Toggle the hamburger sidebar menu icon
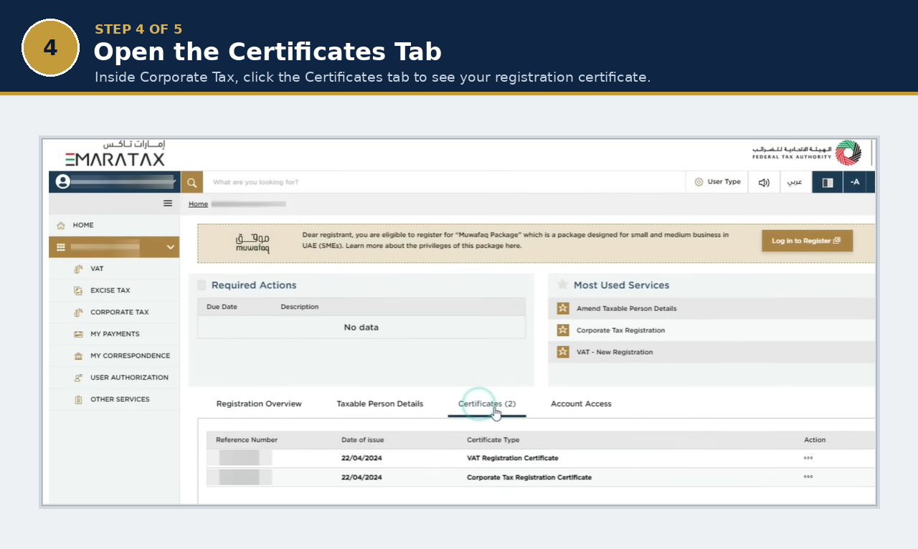This screenshot has width=918, height=549. pyautogui.click(x=168, y=204)
